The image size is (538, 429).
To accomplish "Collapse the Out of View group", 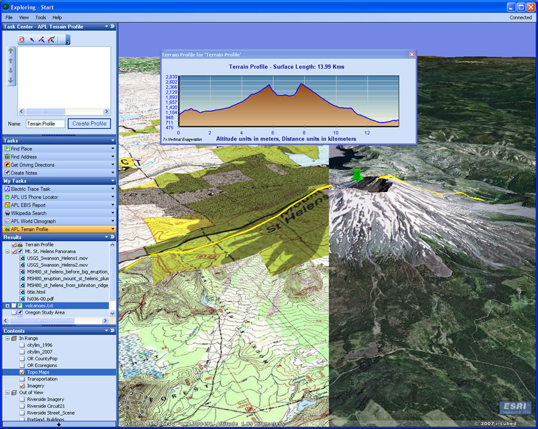I will click(x=7, y=393).
